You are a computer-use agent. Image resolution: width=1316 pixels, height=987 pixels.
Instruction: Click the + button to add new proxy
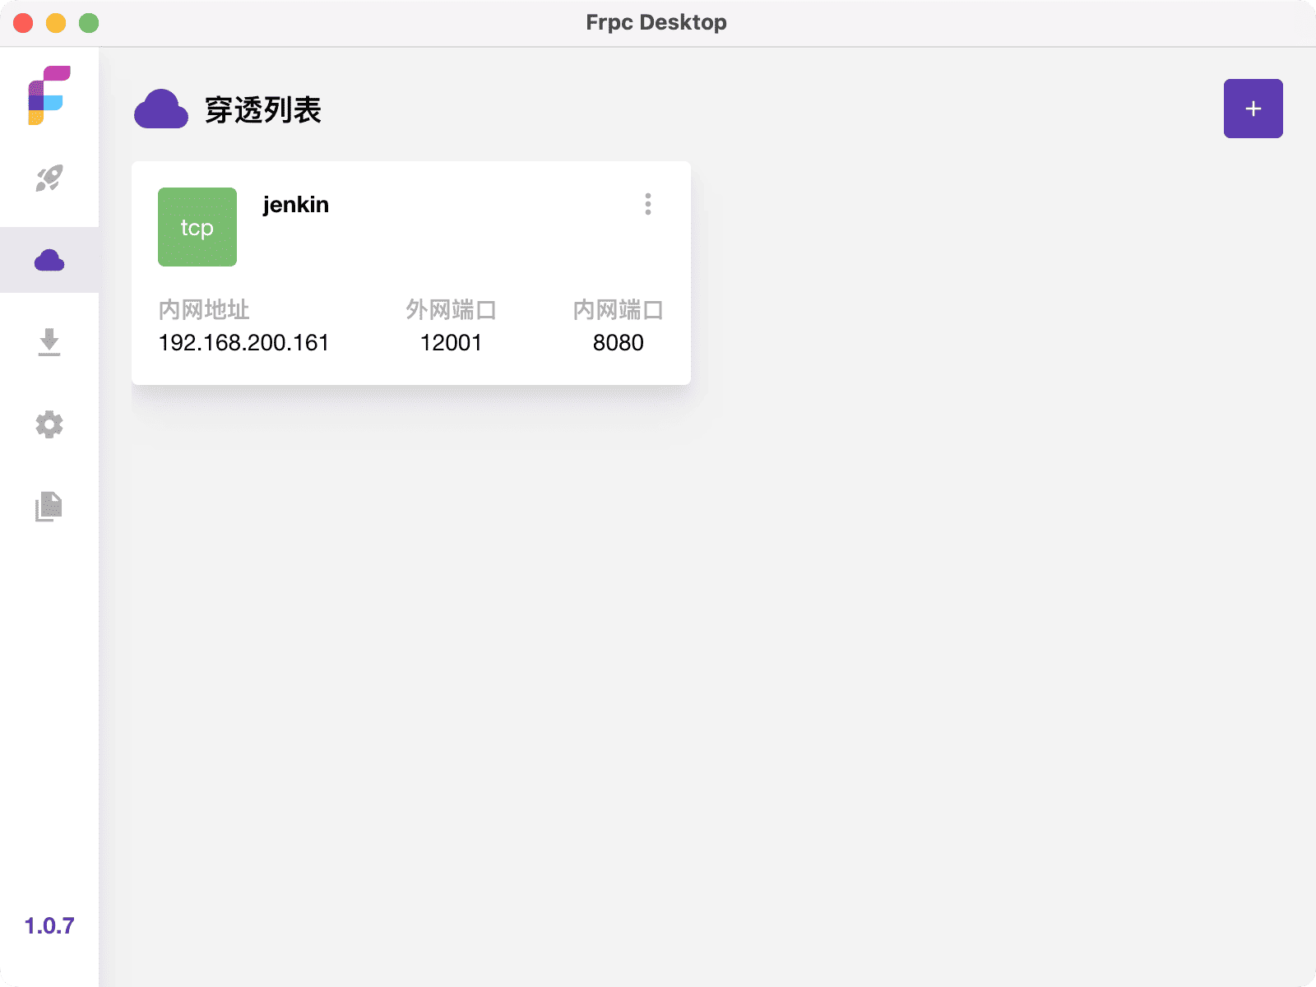pos(1253,108)
